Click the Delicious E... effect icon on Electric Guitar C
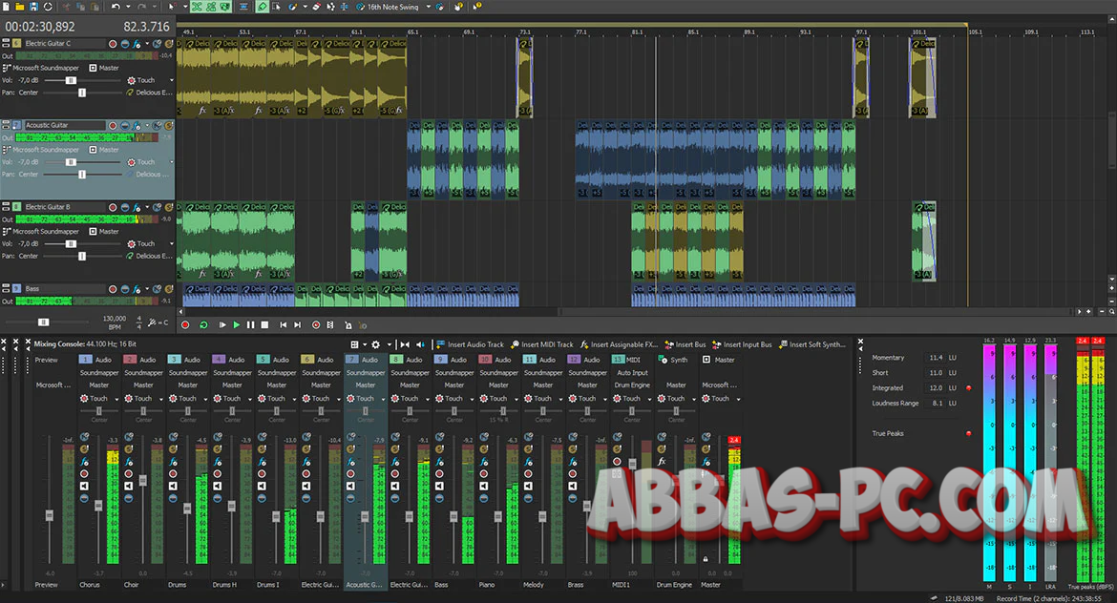The image size is (1117, 603). pyautogui.click(x=131, y=92)
